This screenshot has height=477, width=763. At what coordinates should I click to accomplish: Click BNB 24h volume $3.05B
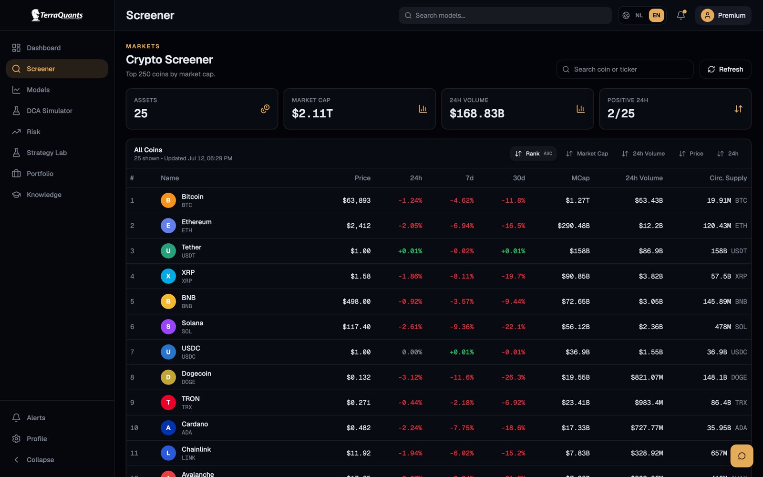(651, 301)
